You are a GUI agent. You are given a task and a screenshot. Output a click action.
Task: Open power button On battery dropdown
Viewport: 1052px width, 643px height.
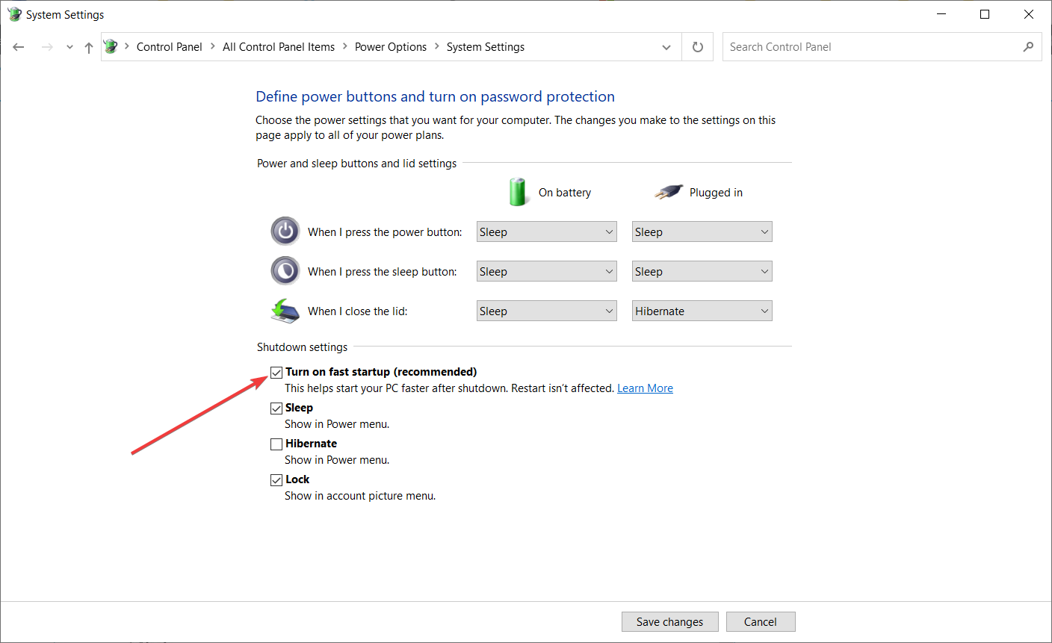pyautogui.click(x=547, y=232)
